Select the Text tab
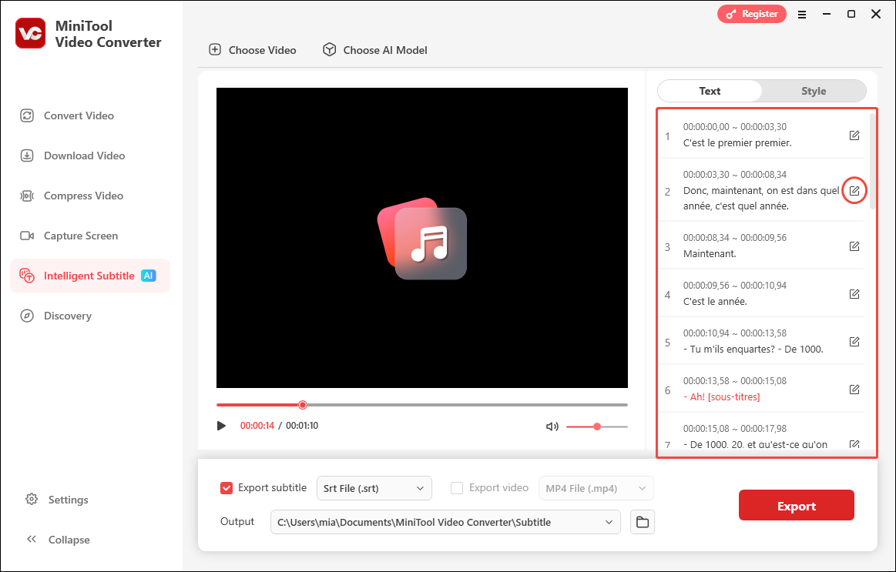Viewport: 896px width, 572px height. pyautogui.click(x=710, y=91)
